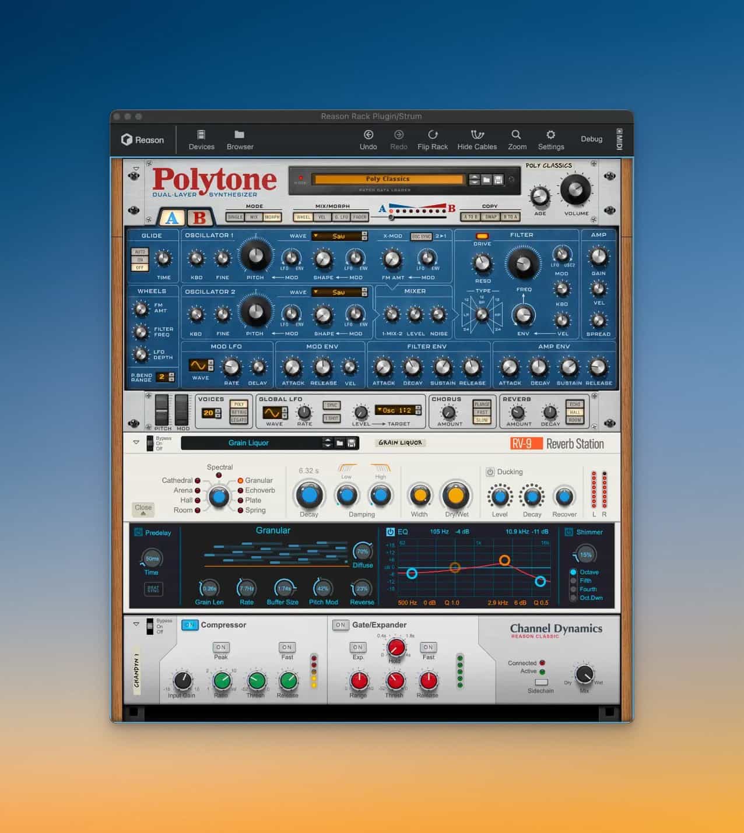Collapse the RV-9 device fold arrow
The image size is (744, 833).
tap(136, 442)
